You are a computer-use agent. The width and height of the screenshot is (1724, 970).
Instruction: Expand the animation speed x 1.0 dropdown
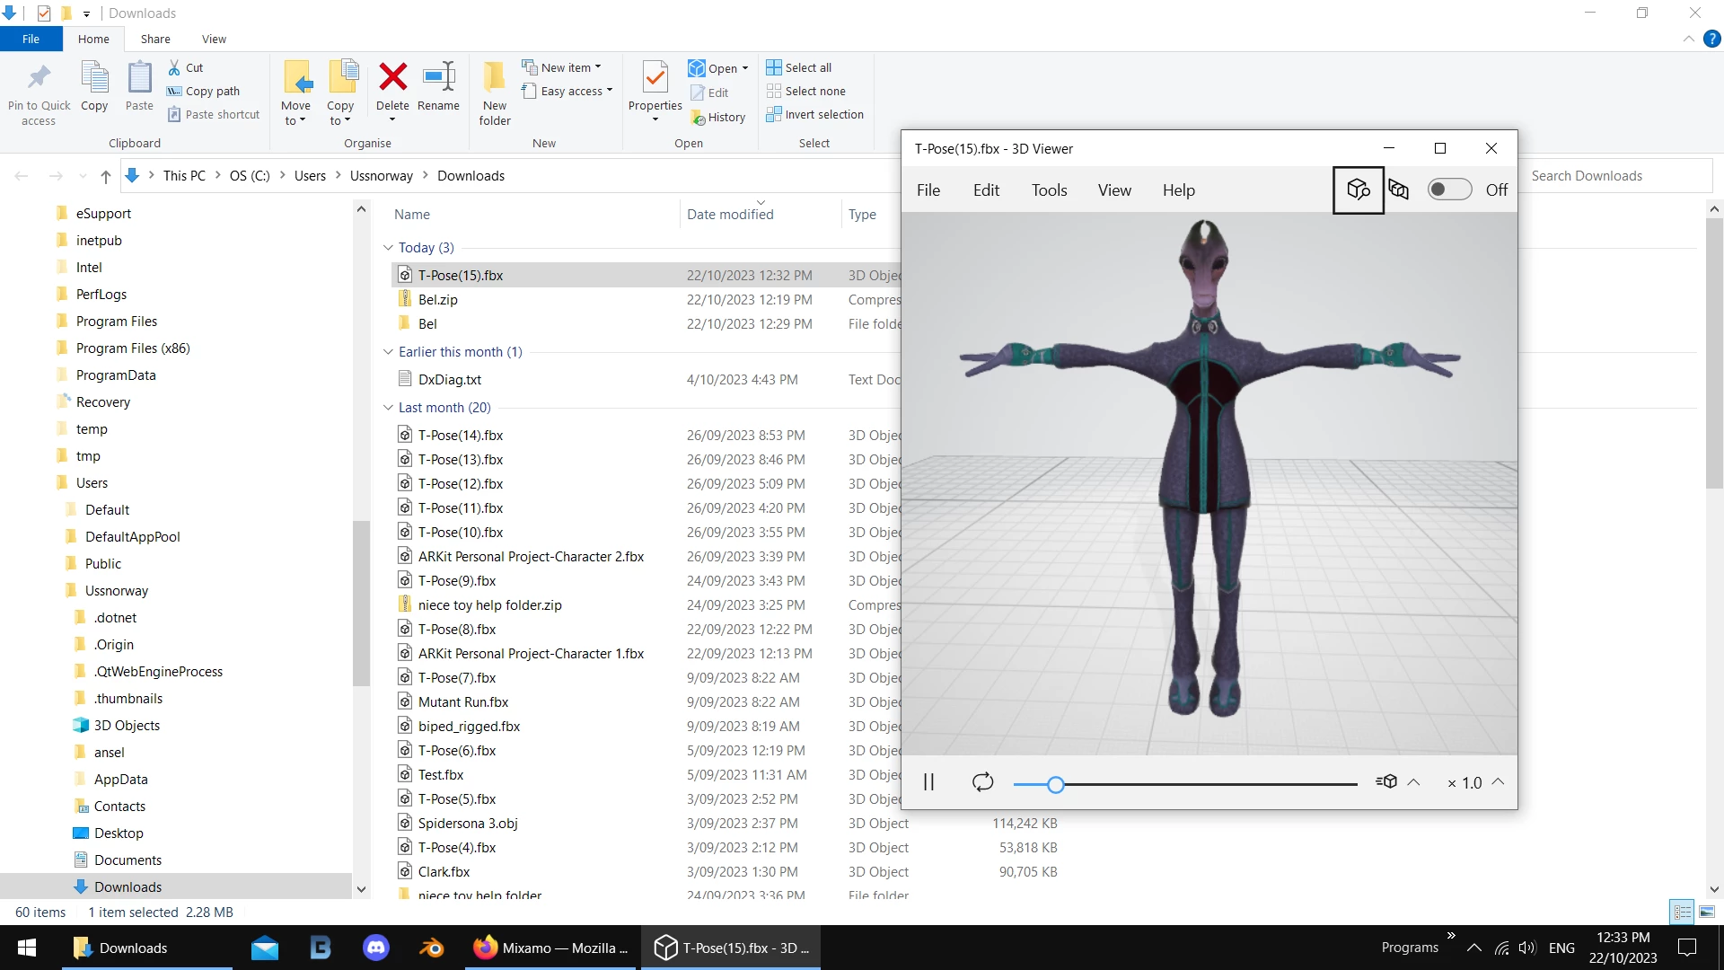point(1498,782)
